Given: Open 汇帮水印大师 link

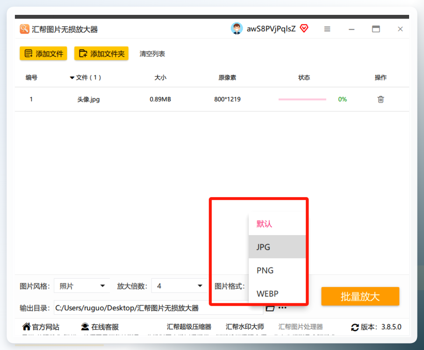Looking at the screenshot, I should click(x=245, y=327).
